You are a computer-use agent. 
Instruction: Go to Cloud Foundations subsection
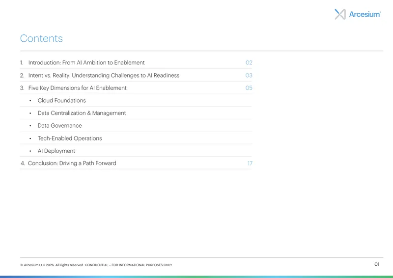coord(62,101)
